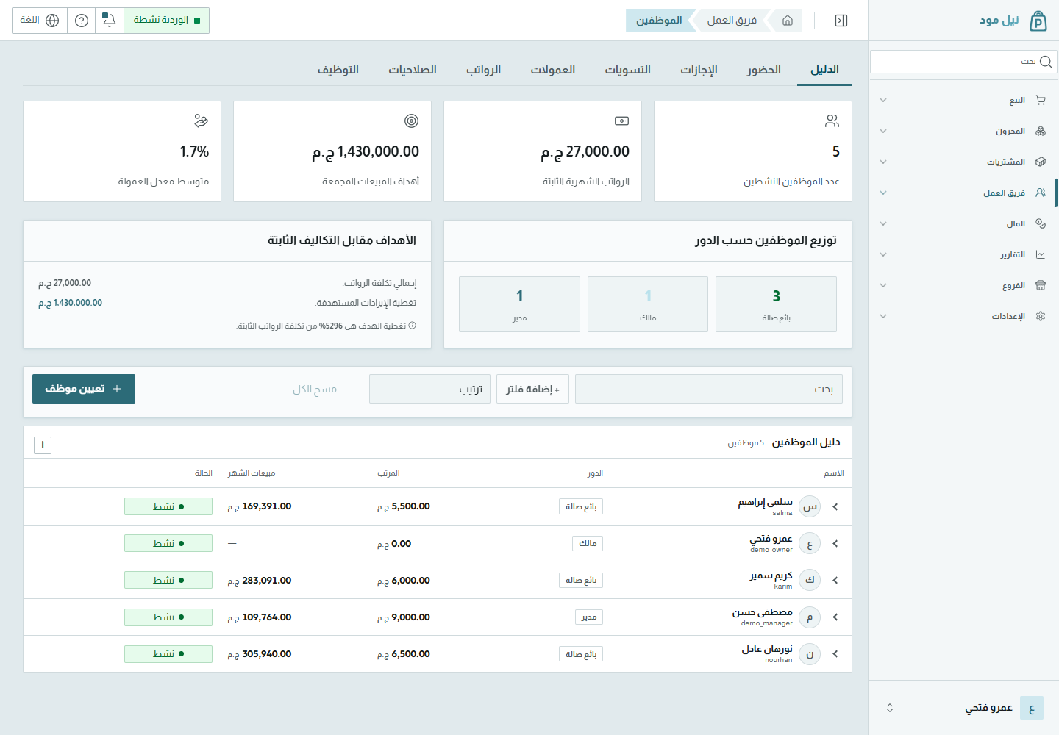Click إضافة فلتر add filter button
1059x735 pixels.
pyautogui.click(x=532, y=389)
